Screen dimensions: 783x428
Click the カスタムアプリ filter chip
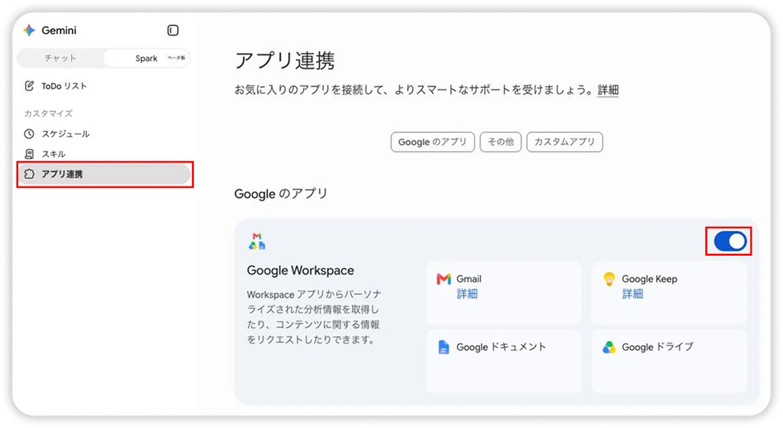(x=564, y=142)
